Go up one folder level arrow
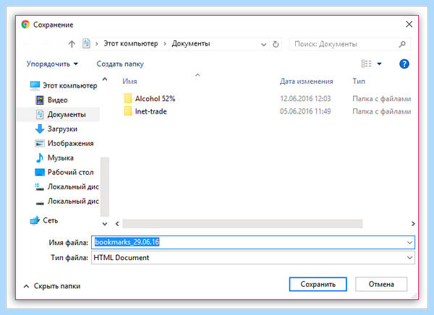Image resolution: width=434 pixels, height=315 pixels. 72,44
